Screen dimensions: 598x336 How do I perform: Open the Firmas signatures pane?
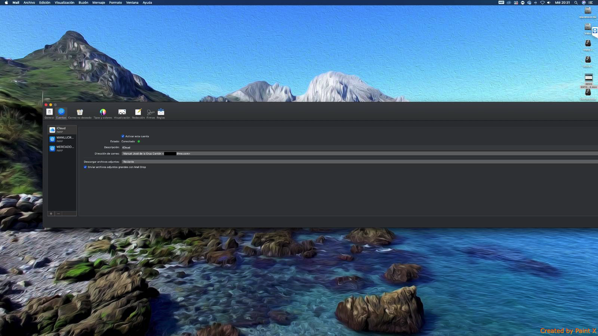pyautogui.click(x=151, y=113)
